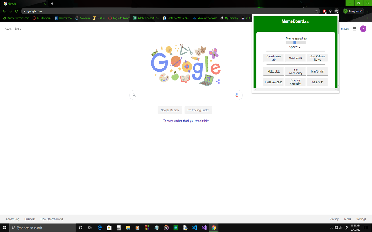Click the Google Search button

[170, 110]
